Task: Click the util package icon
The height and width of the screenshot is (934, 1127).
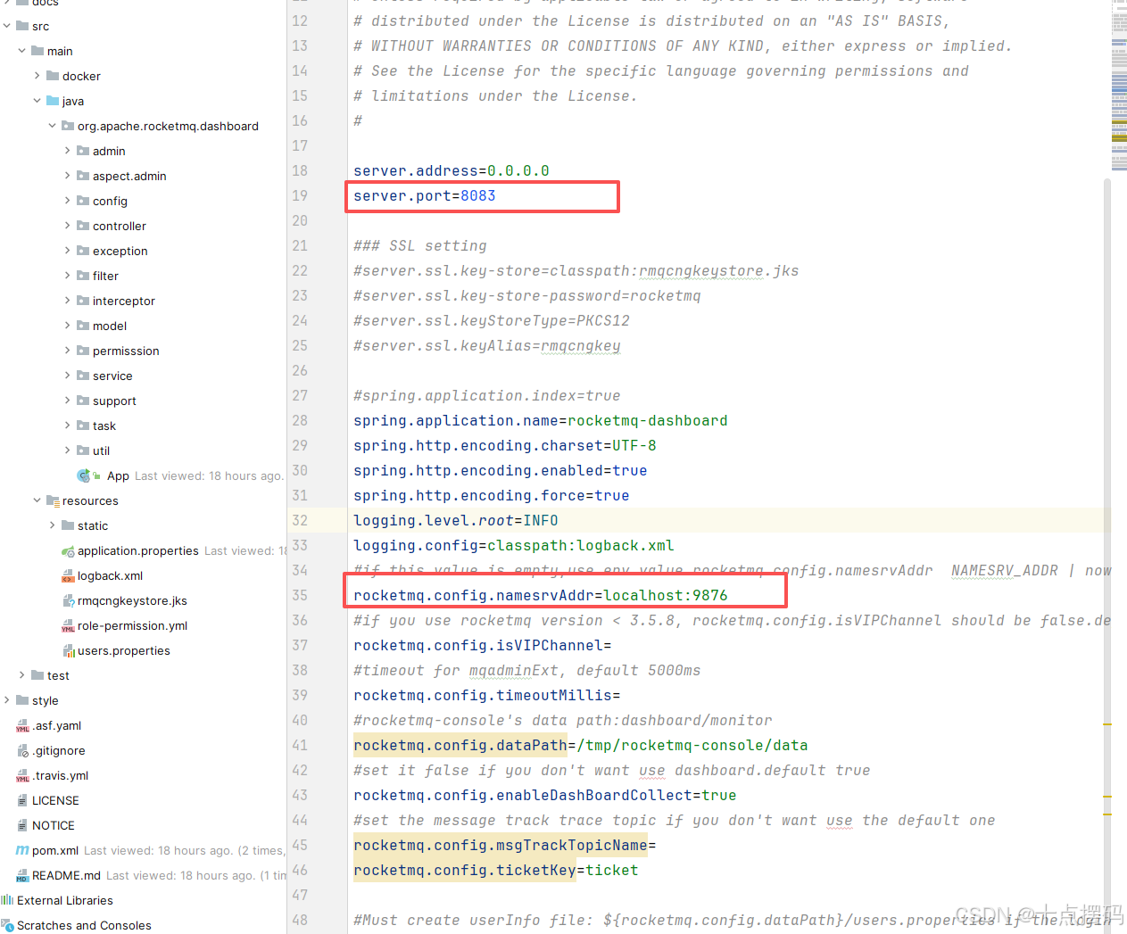Action: (x=83, y=450)
